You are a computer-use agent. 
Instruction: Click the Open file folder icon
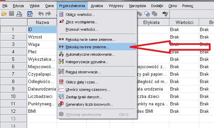point(4,14)
